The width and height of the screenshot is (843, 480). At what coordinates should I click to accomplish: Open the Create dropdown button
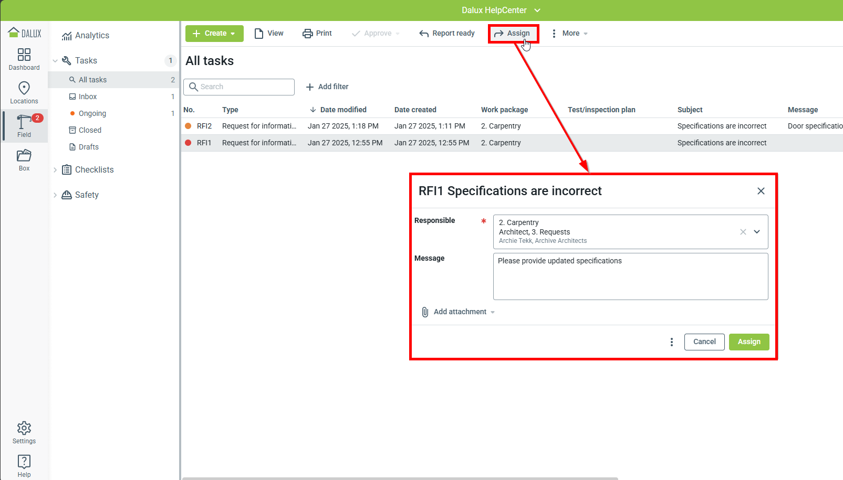coord(214,34)
